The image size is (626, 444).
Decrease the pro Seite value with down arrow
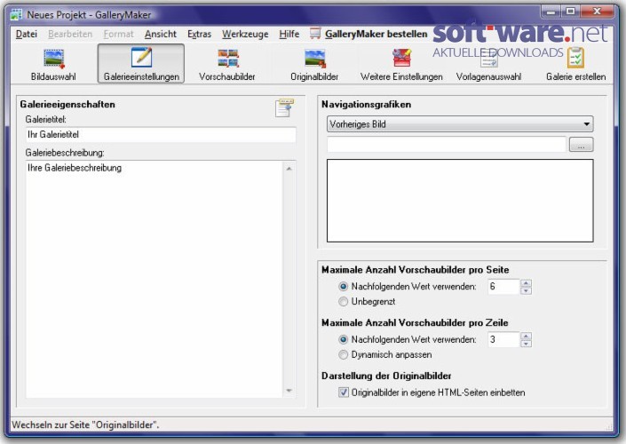click(x=526, y=290)
